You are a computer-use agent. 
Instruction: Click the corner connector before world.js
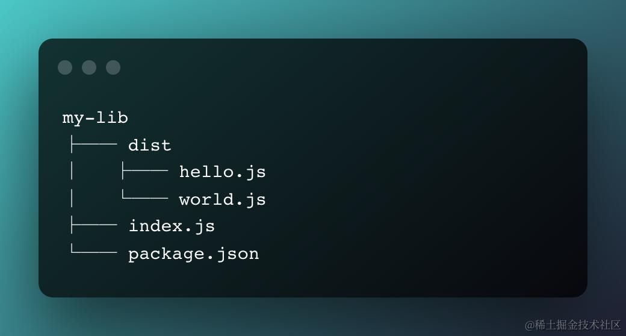point(144,198)
